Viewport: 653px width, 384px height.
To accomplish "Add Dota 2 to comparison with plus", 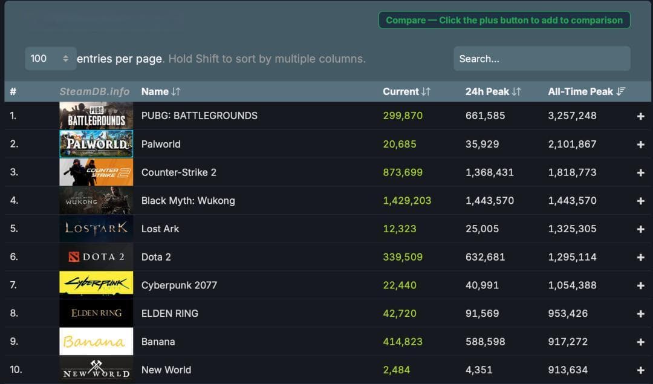I will (x=640, y=258).
